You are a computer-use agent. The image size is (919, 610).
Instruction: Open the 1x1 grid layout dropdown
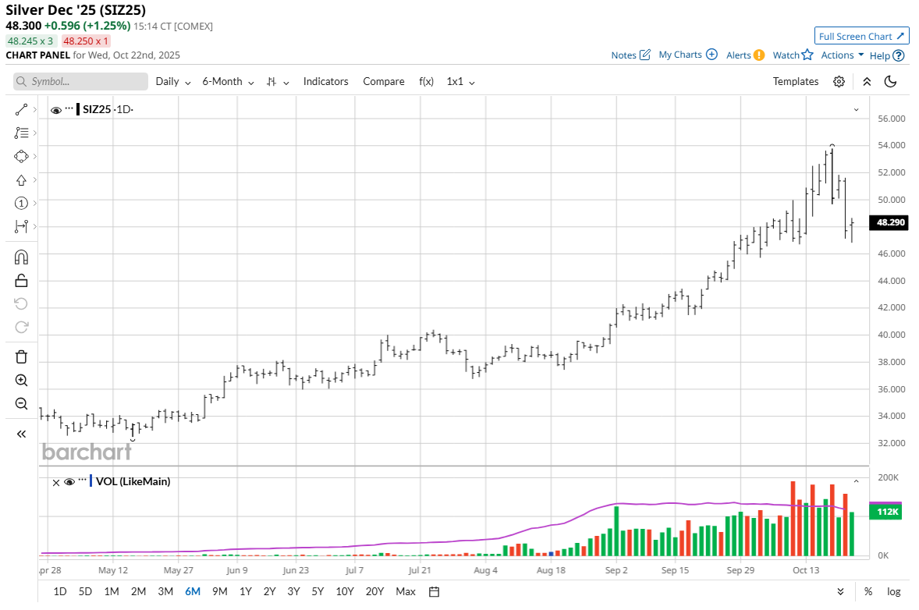(x=461, y=81)
